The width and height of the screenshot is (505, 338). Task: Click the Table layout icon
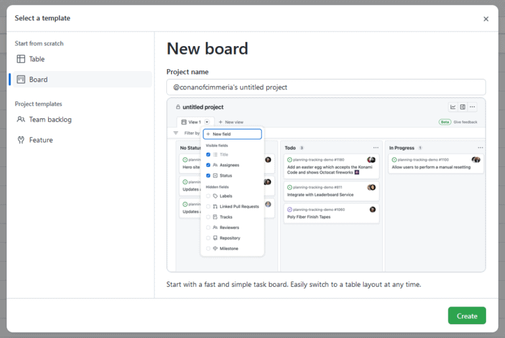coord(21,59)
